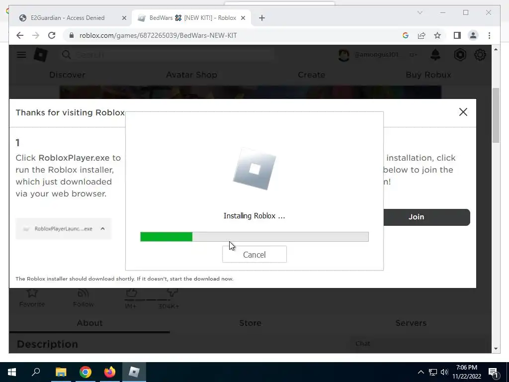Open the Robux balance icon
The image size is (509, 382).
(460, 55)
